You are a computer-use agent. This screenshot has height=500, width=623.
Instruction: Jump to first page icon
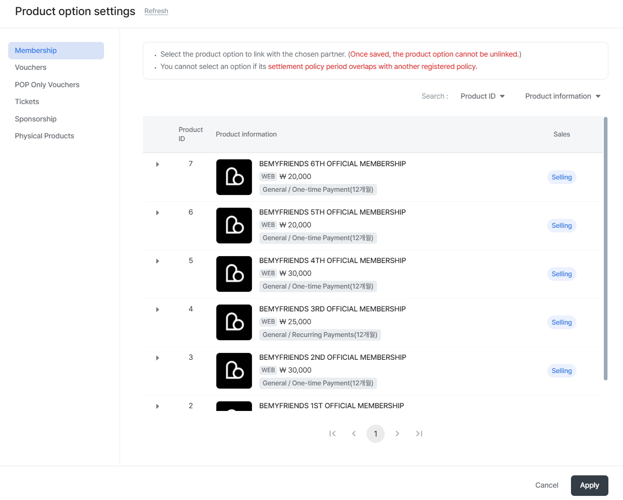[x=332, y=434]
